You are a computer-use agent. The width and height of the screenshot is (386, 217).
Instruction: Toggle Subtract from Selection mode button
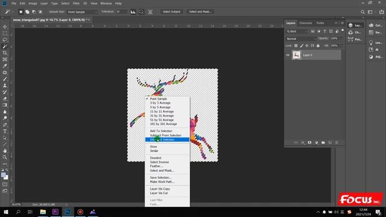(x=34, y=12)
